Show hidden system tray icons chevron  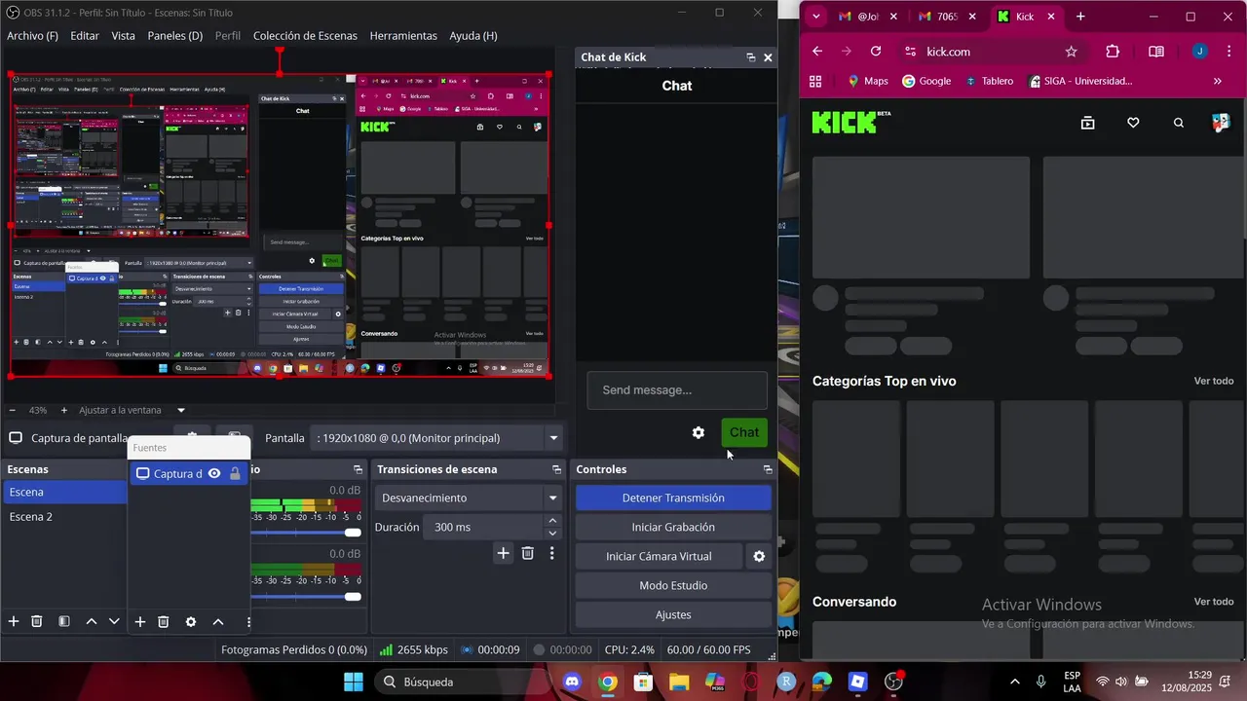pyautogui.click(x=1015, y=682)
